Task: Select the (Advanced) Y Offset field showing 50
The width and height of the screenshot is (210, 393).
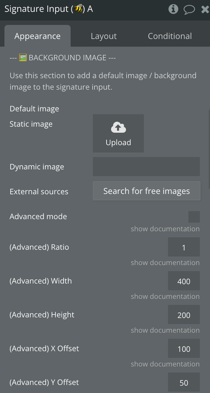Action: (184, 382)
